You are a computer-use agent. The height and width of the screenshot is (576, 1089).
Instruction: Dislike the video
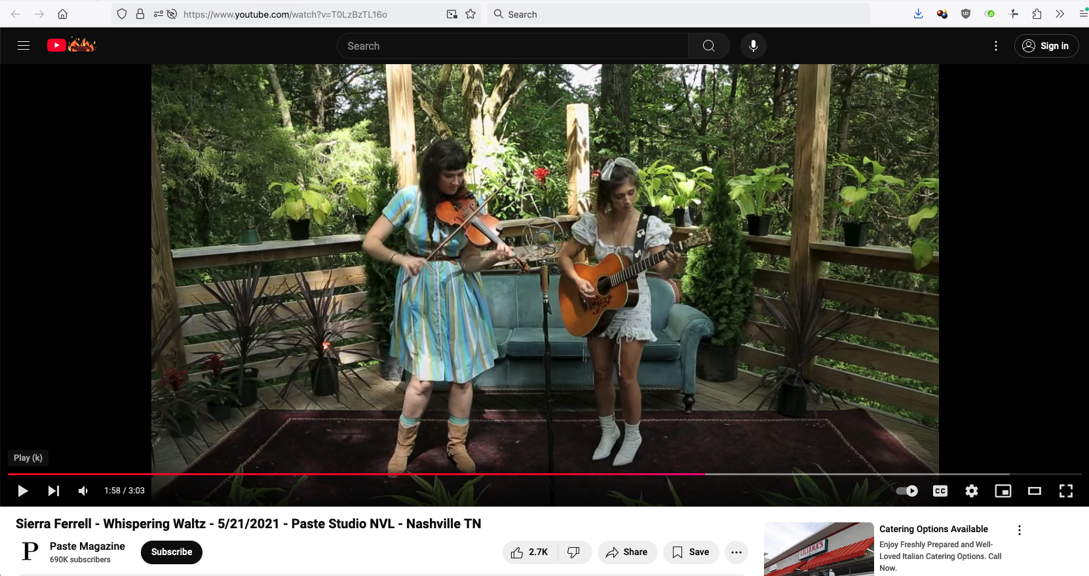coord(574,552)
